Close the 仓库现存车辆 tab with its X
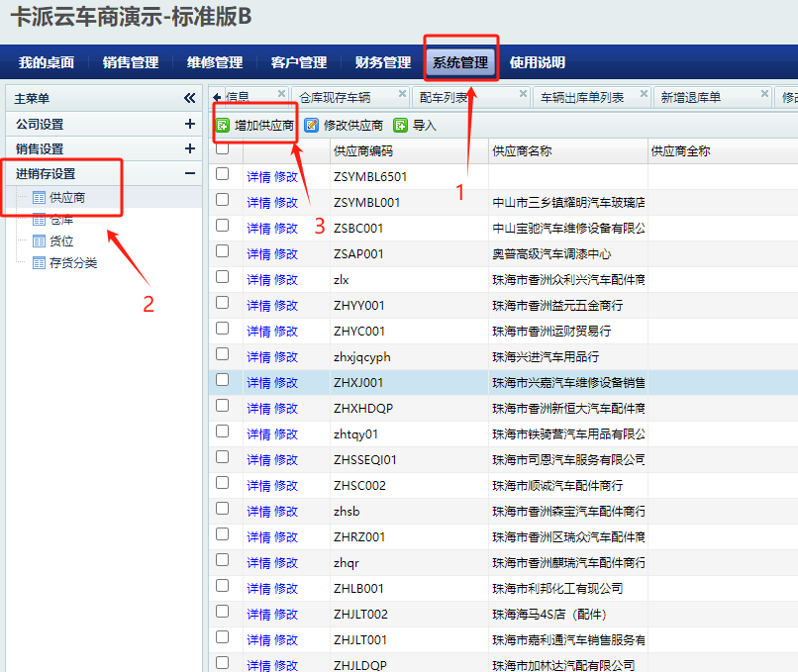This screenshot has height=672, width=798. click(402, 94)
